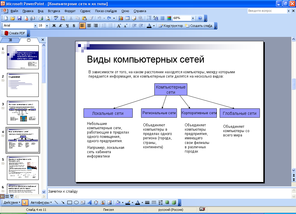Toggle underline formatting (Ч)
The width and height of the screenshot is (296, 214).
pos(67,26)
